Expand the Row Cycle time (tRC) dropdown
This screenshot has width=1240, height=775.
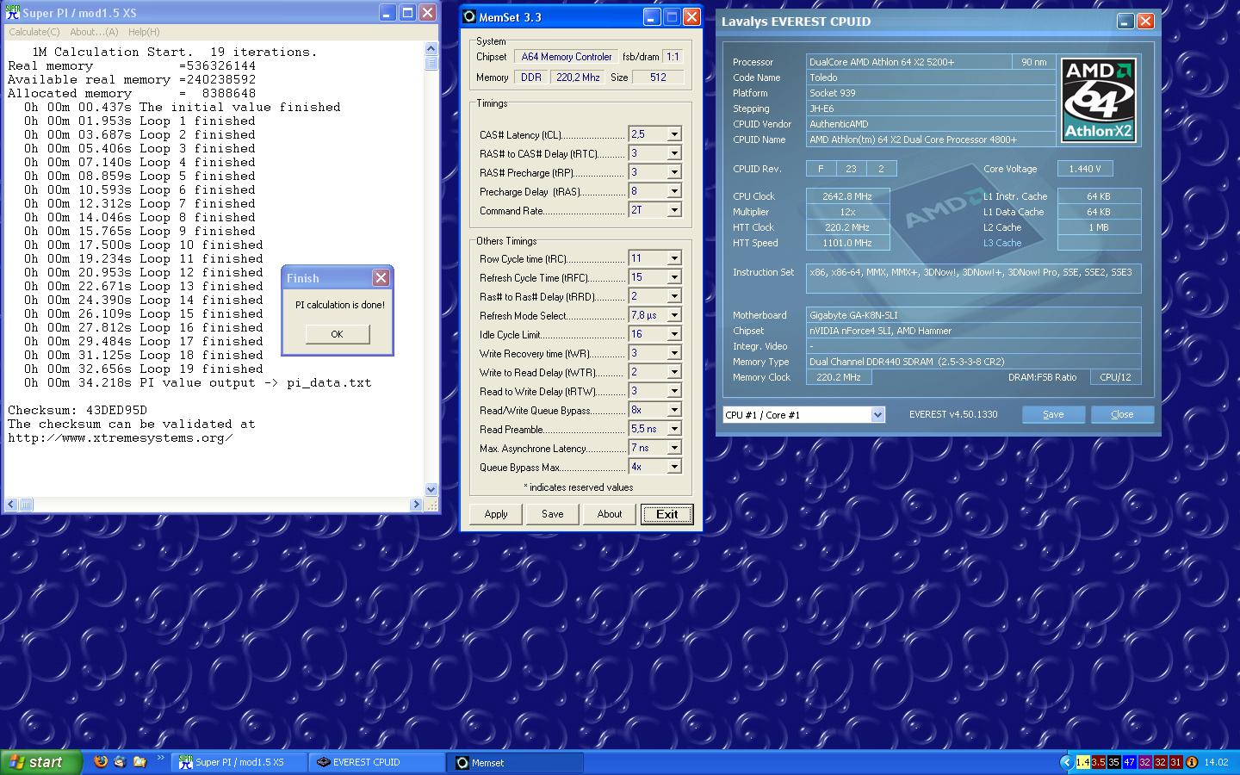coord(674,258)
